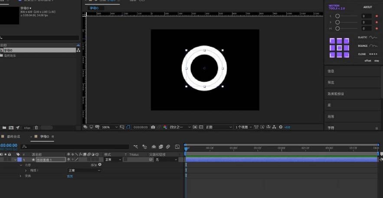383x198 pixels.
Task: Open the graph editor icon in timeline
Action: pos(177,147)
